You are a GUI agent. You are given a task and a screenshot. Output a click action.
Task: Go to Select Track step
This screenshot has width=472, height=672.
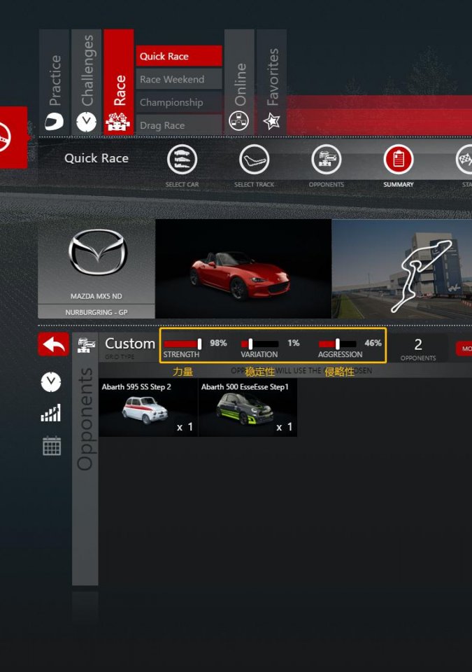click(254, 160)
